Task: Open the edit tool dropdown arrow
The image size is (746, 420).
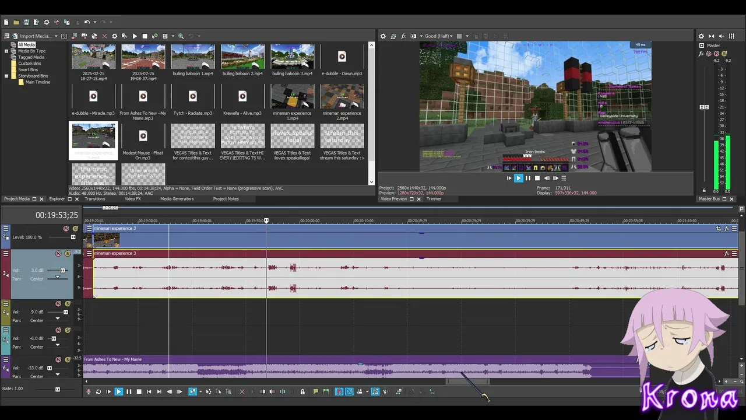Action: point(200,391)
